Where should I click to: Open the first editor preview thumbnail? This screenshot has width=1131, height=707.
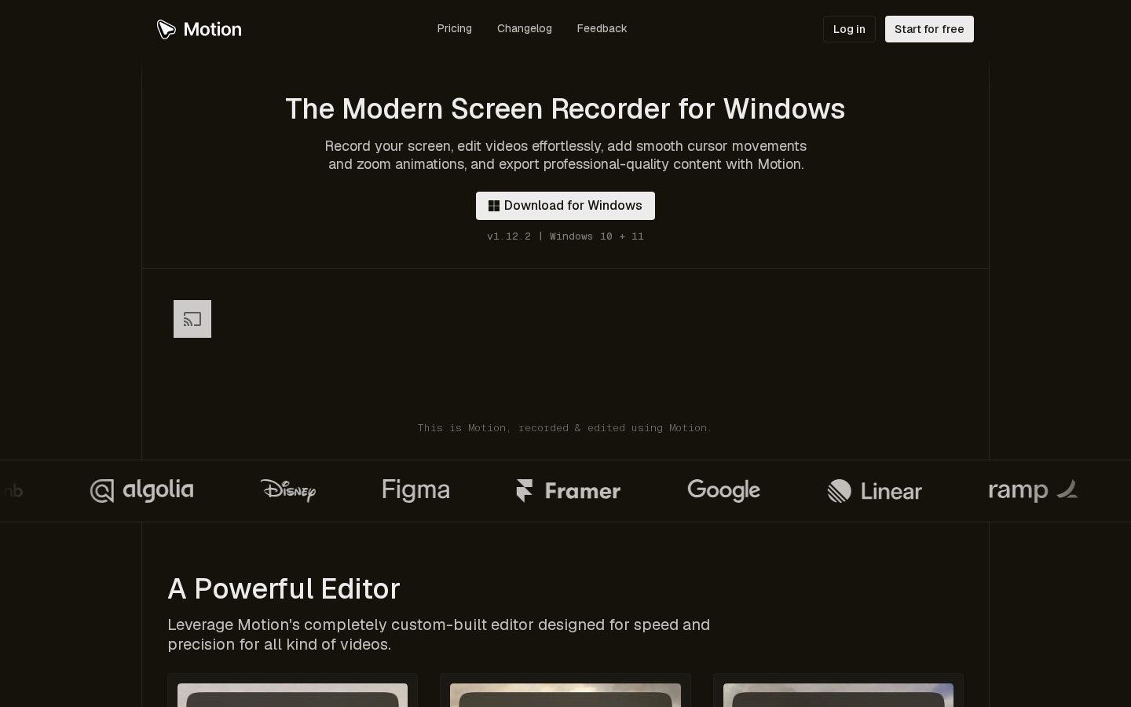(x=292, y=695)
